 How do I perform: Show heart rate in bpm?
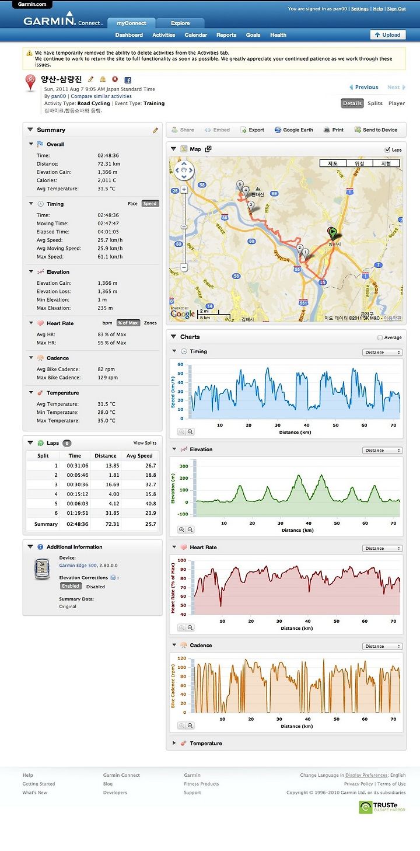coord(107,323)
